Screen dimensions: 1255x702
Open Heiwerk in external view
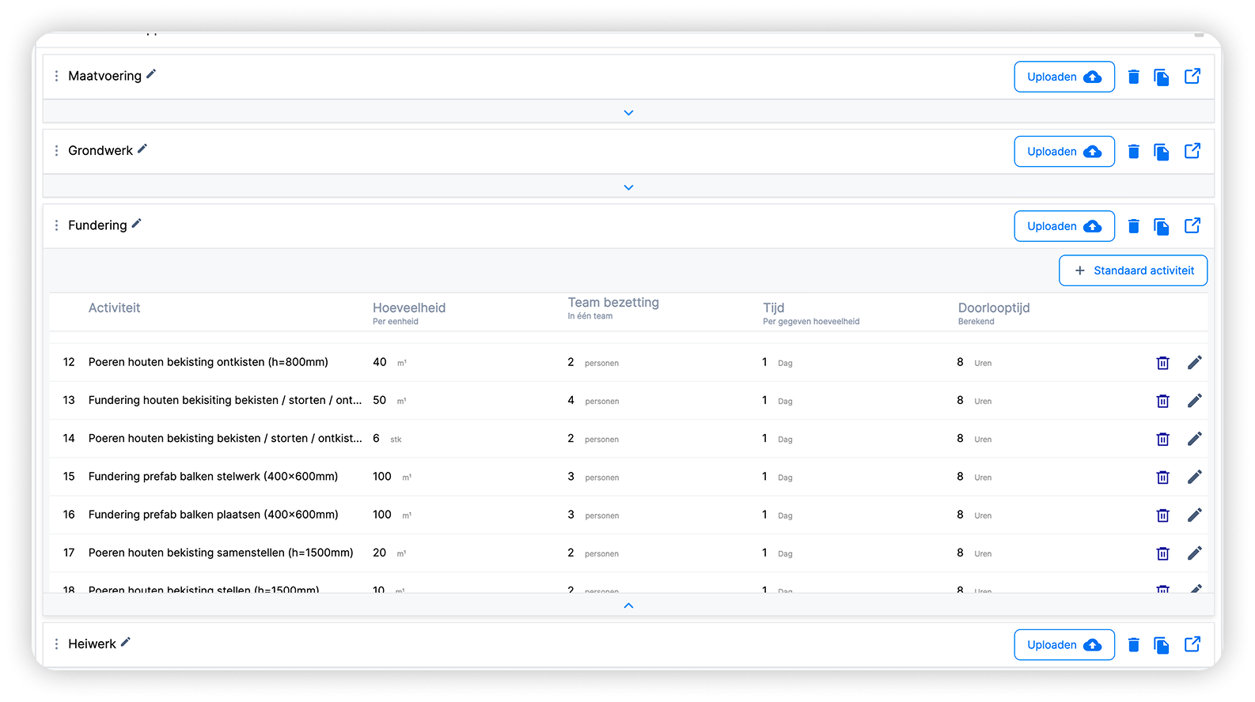[x=1192, y=644]
